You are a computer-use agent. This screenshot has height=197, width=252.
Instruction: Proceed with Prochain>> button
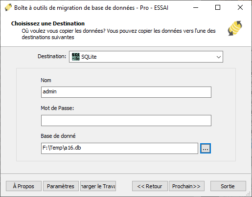click(x=186, y=186)
